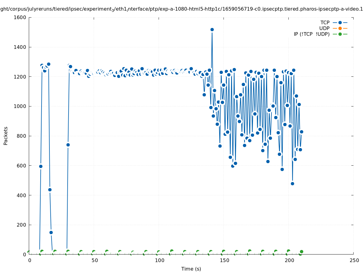Click the lowest TCP dip point after 200 seconds

292,184
